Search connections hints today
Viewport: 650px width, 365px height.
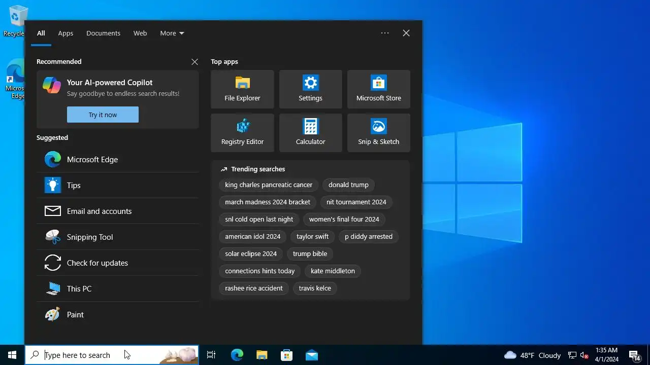click(260, 271)
